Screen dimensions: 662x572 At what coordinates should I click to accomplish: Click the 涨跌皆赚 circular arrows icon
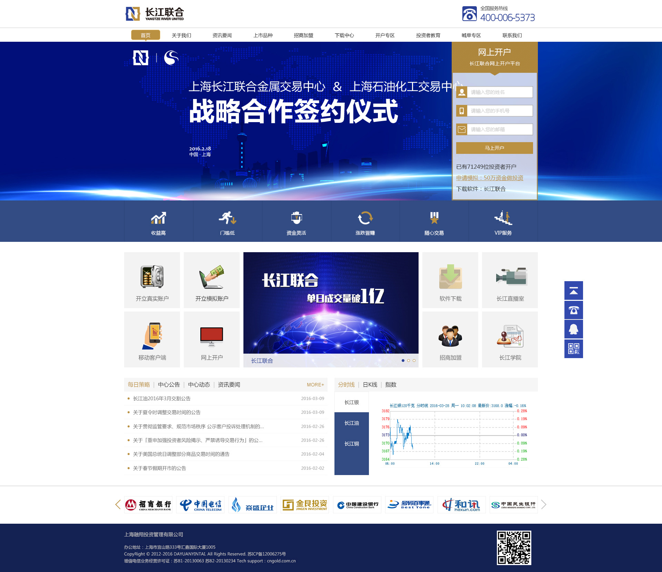pyautogui.click(x=365, y=218)
